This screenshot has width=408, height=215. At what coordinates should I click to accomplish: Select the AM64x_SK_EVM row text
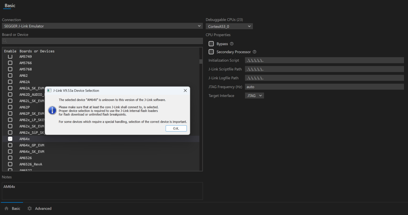click(x=32, y=151)
